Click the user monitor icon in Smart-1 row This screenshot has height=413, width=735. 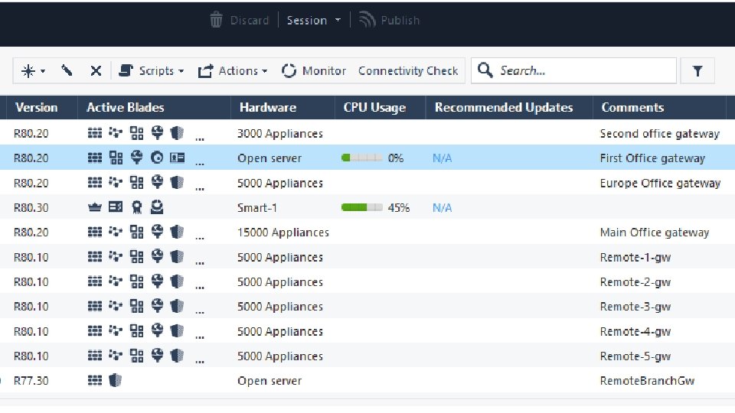tap(157, 207)
